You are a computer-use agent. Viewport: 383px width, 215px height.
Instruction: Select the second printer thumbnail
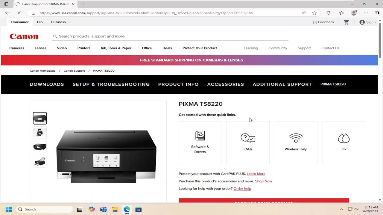coord(40,133)
